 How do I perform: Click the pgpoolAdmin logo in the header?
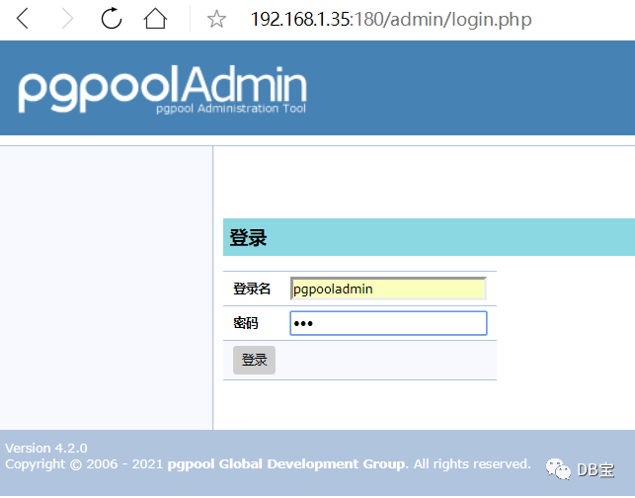pos(162,89)
